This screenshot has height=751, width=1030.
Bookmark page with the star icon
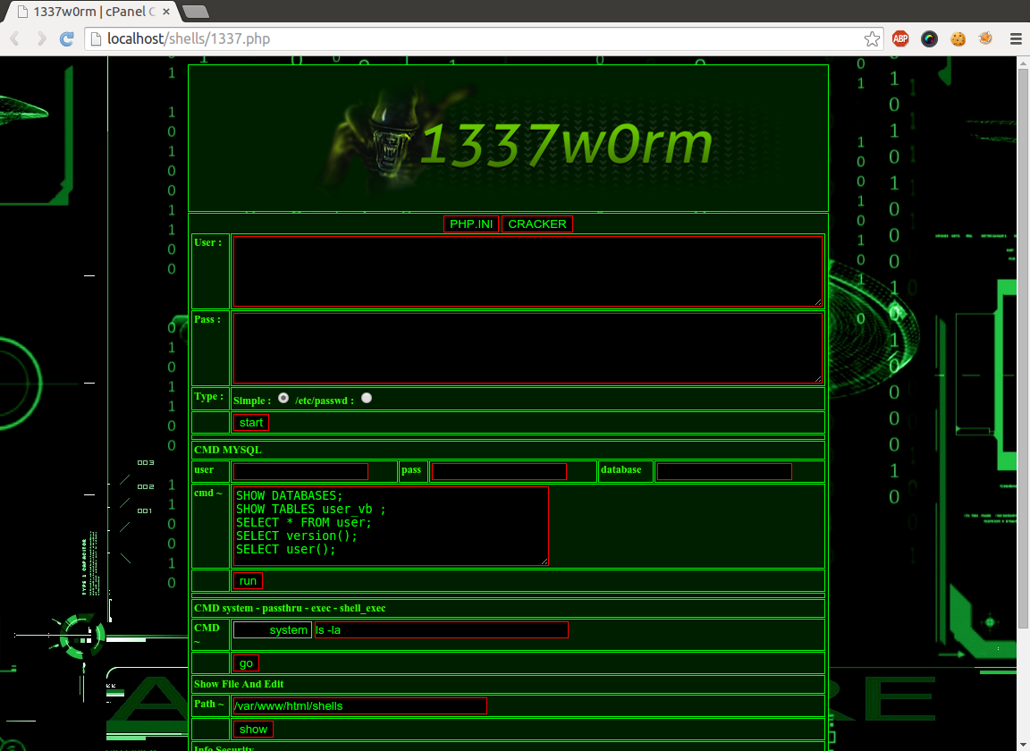point(872,38)
